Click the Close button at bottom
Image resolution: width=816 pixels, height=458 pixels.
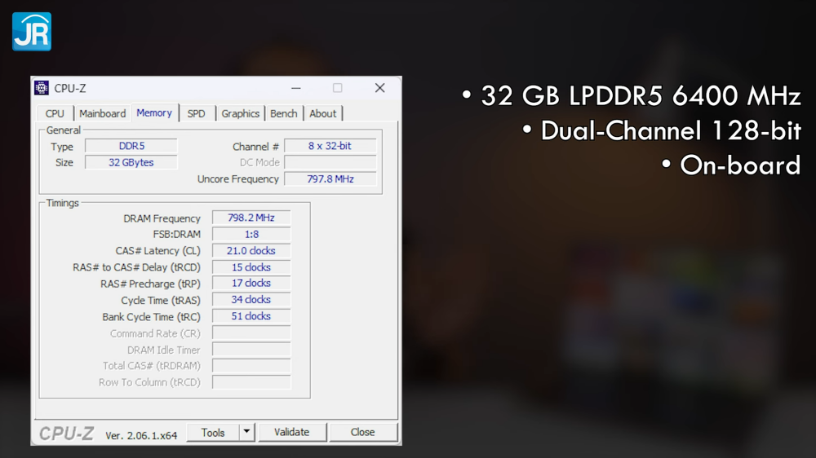[363, 432]
